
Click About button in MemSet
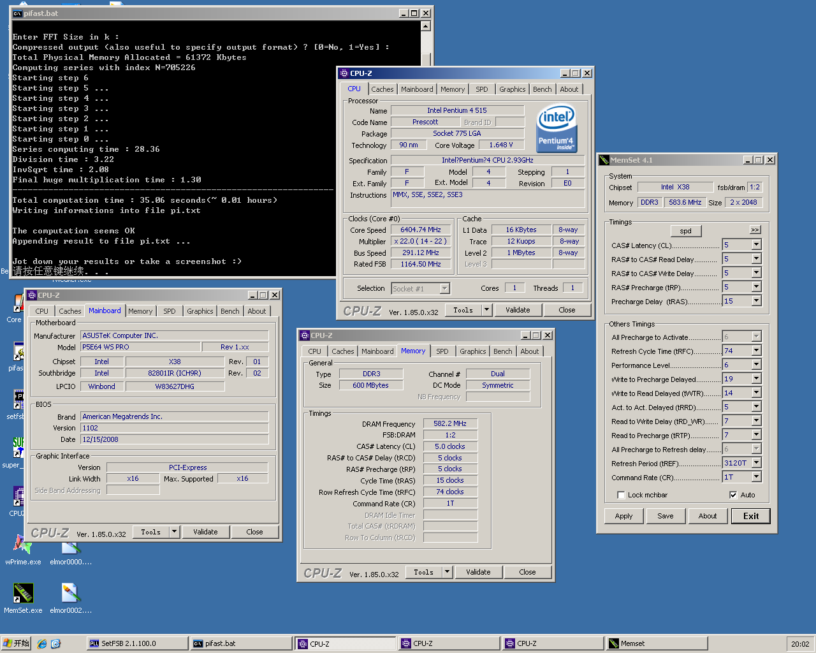[x=708, y=516]
